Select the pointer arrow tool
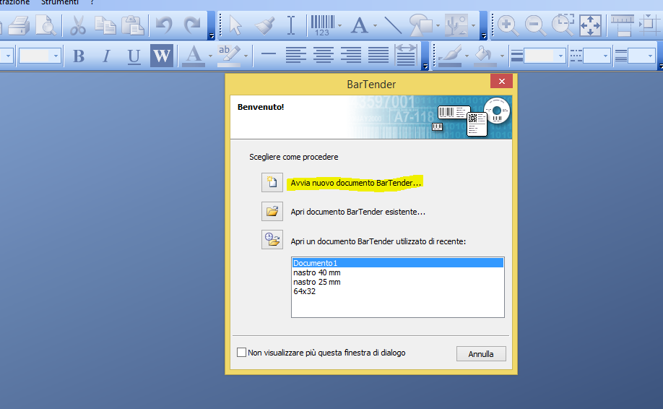 point(235,25)
